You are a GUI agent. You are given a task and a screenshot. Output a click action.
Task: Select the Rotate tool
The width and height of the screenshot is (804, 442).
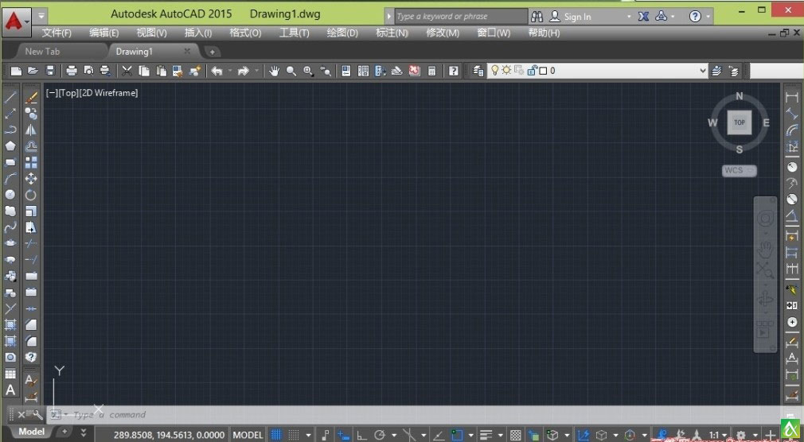tap(32, 195)
